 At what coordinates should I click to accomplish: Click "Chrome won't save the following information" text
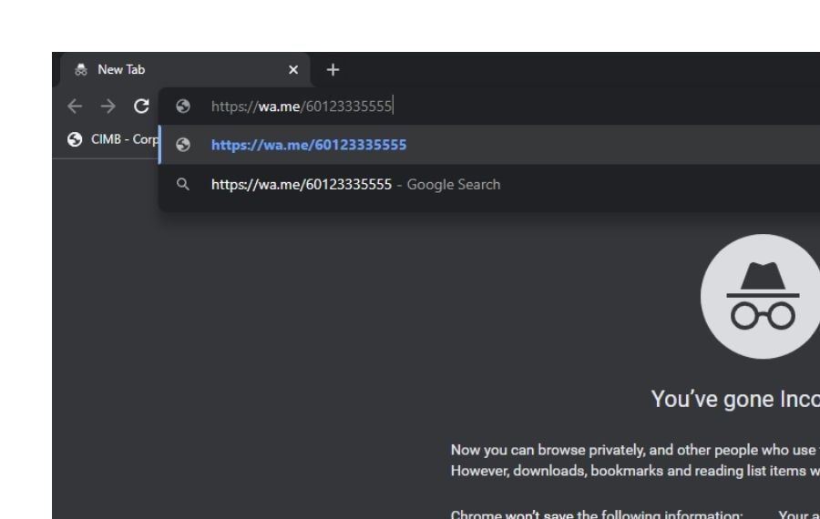(x=596, y=514)
